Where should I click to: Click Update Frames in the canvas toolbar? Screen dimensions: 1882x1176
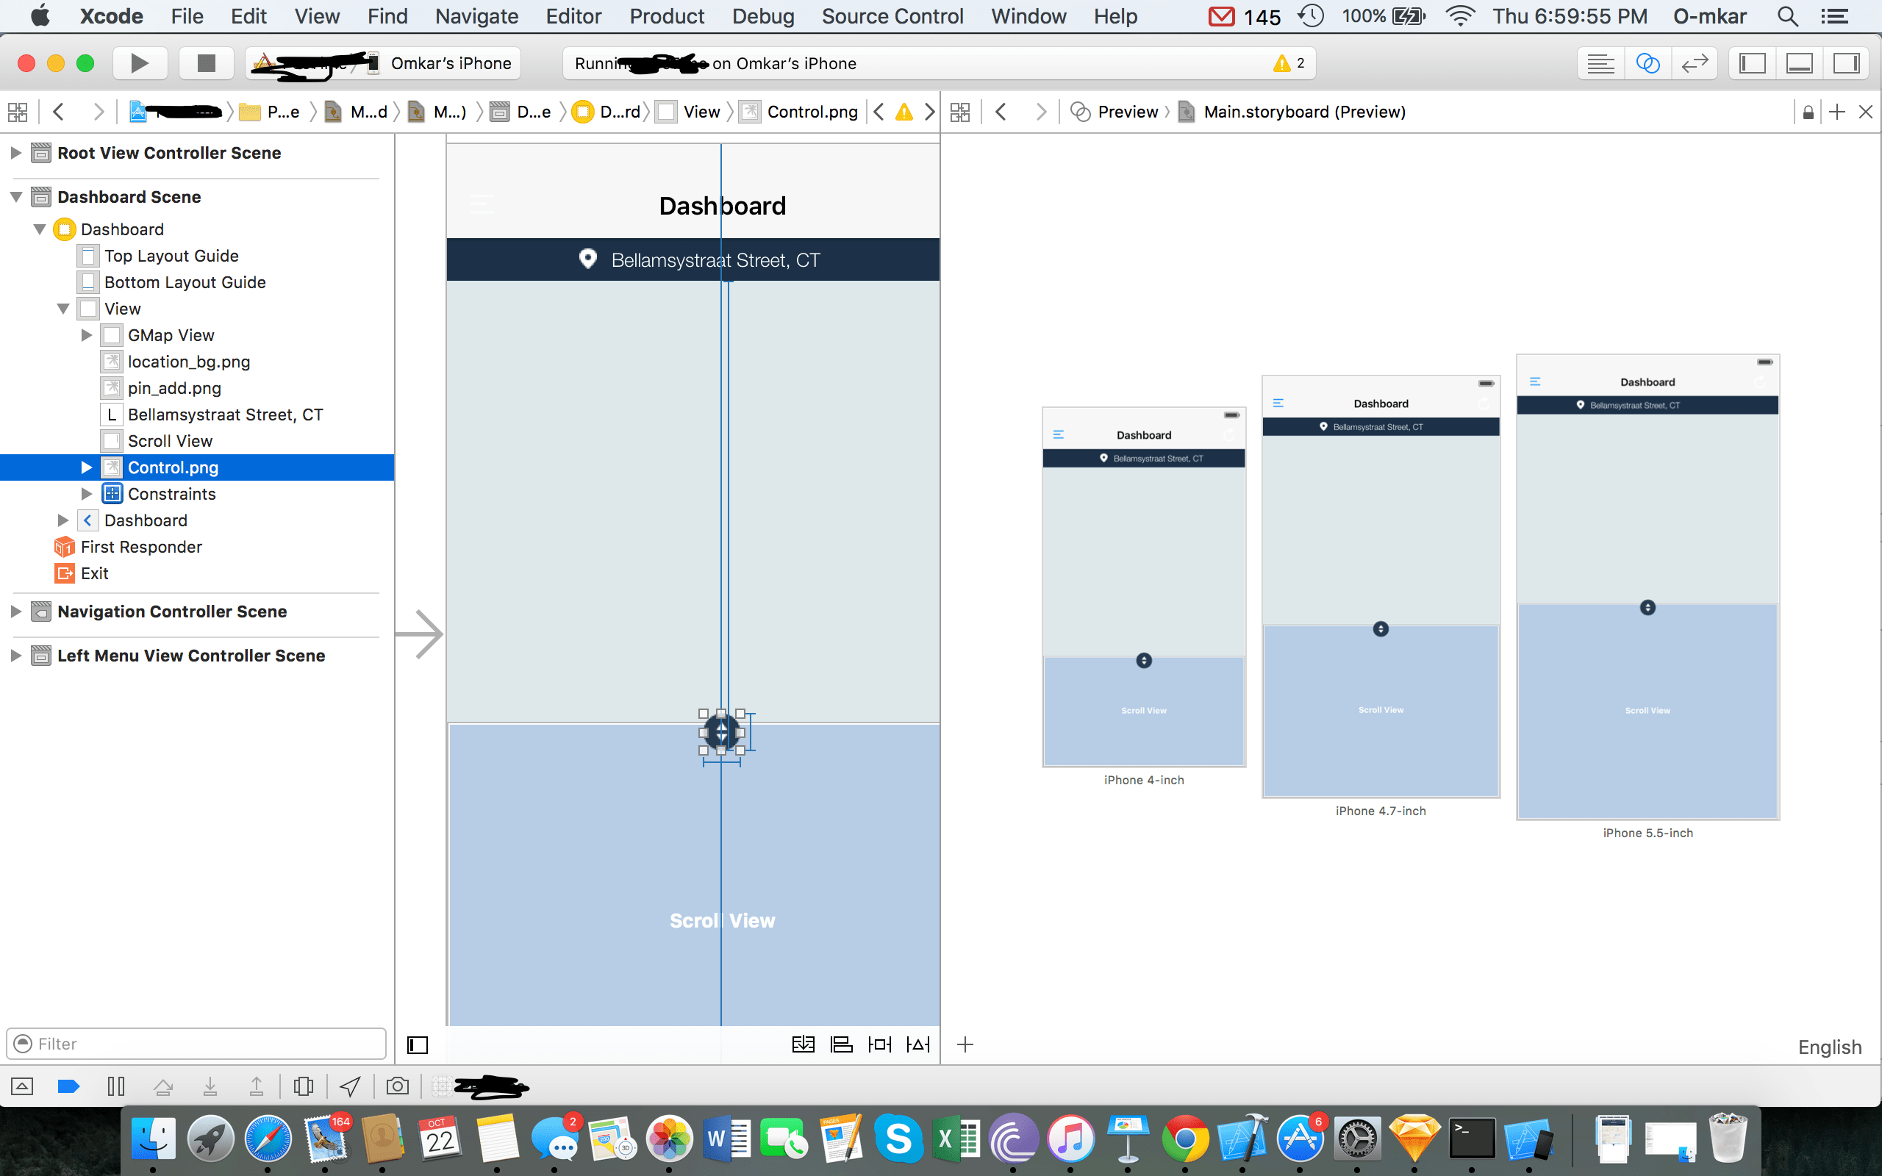[x=803, y=1044]
